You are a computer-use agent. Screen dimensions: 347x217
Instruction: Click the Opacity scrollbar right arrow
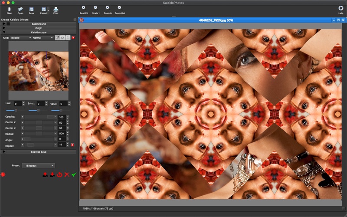coord(55,117)
